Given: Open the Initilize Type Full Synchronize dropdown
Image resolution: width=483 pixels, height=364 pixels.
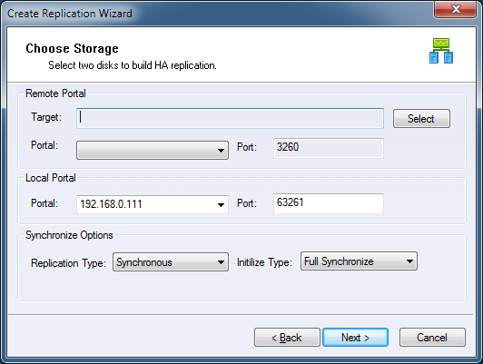Looking at the screenshot, I should pyautogui.click(x=359, y=261).
